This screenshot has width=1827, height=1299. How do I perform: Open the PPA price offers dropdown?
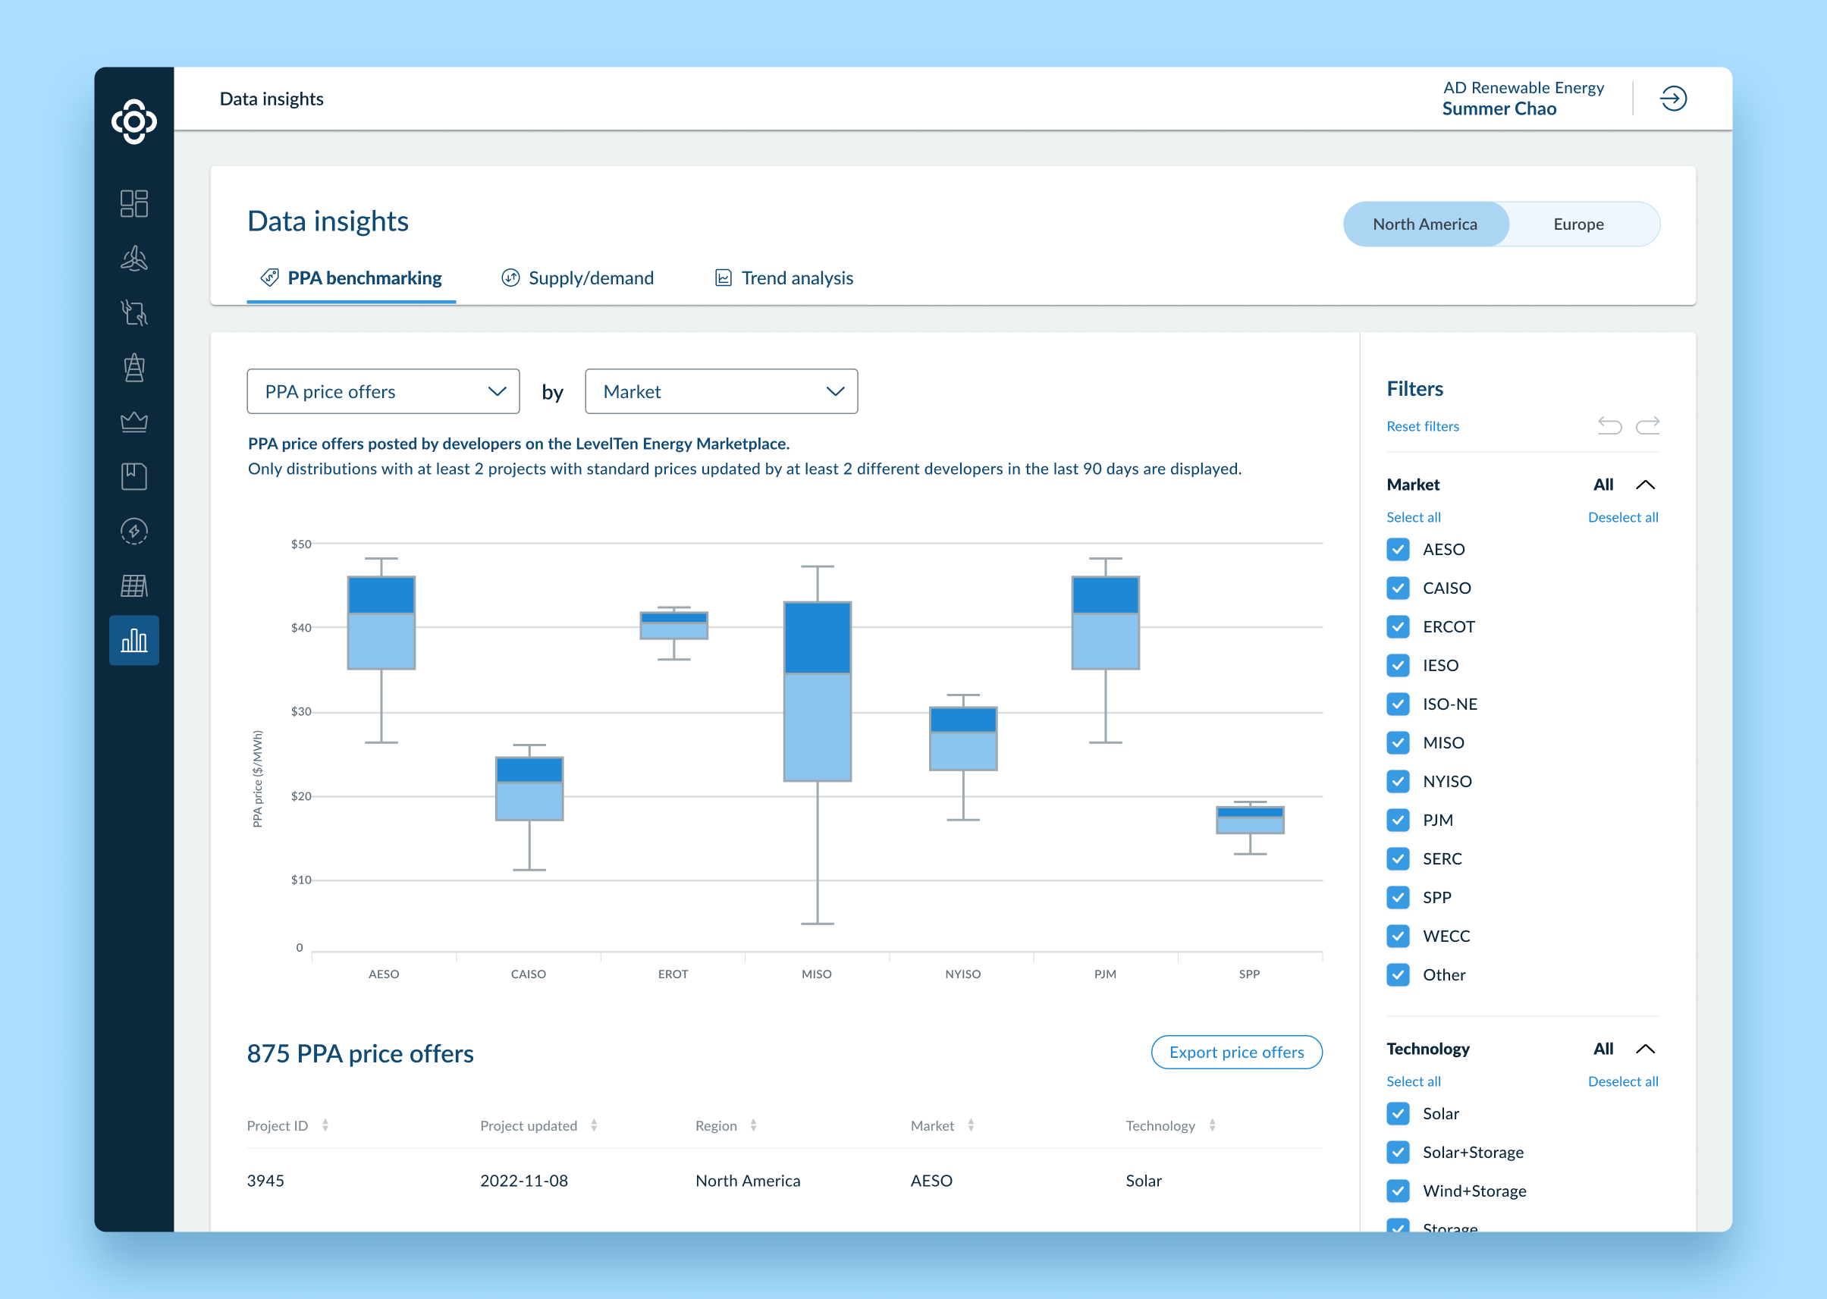[383, 391]
